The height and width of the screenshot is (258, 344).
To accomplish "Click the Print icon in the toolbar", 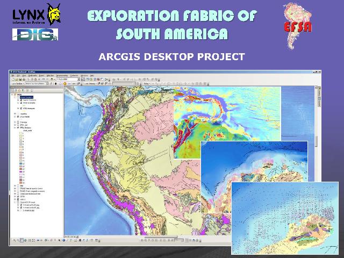I will pos(23,80).
